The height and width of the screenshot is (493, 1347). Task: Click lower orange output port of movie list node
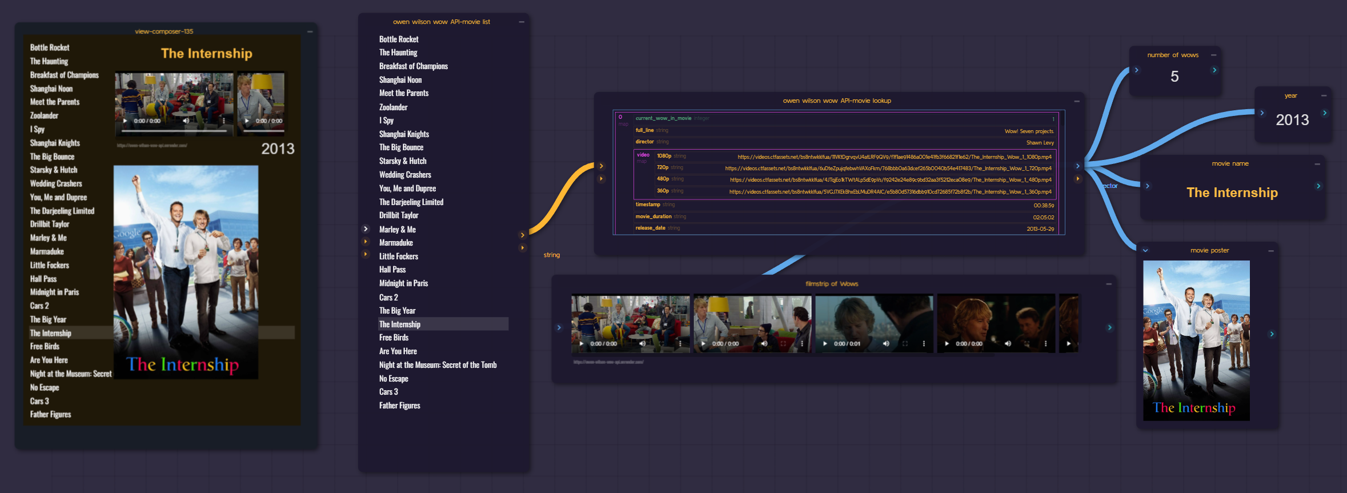(x=522, y=247)
